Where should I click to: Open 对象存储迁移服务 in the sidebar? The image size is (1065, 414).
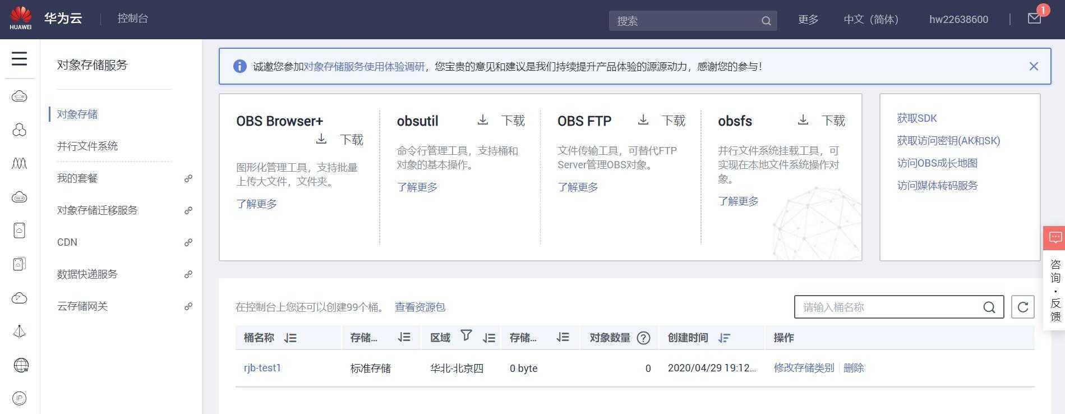[x=98, y=210]
